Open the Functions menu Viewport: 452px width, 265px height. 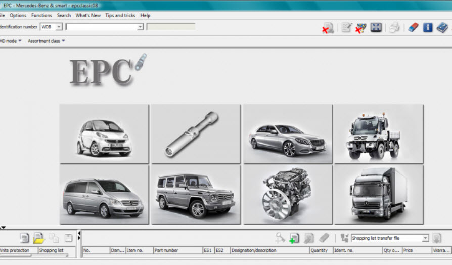pos(41,15)
